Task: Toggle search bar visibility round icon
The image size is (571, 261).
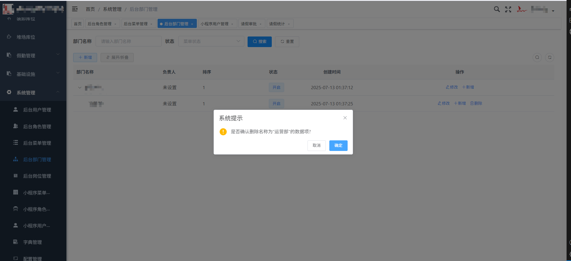Action: [537, 57]
